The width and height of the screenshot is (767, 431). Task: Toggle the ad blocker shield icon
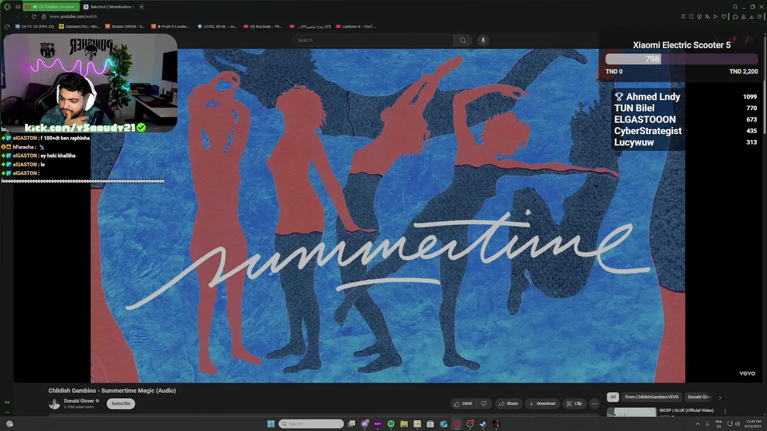(699, 16)
